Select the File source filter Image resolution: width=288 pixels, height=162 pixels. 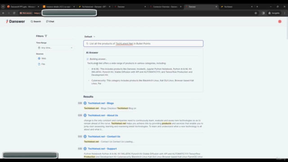click(x=41, y=64)
